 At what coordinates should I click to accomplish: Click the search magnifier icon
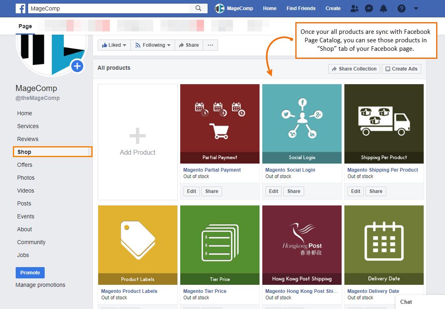(x=198, y=8)
